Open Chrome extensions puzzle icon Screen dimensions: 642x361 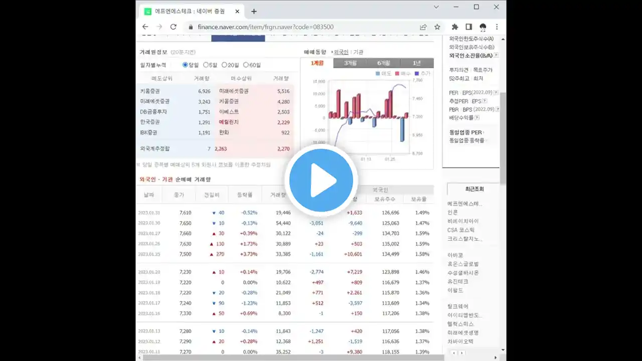pyautogui.click(x=455, y=27)
